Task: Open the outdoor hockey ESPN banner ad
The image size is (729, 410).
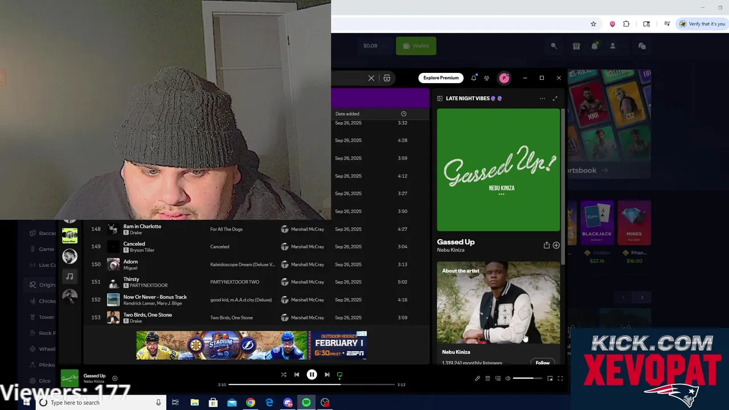Action: pos(251,345)
